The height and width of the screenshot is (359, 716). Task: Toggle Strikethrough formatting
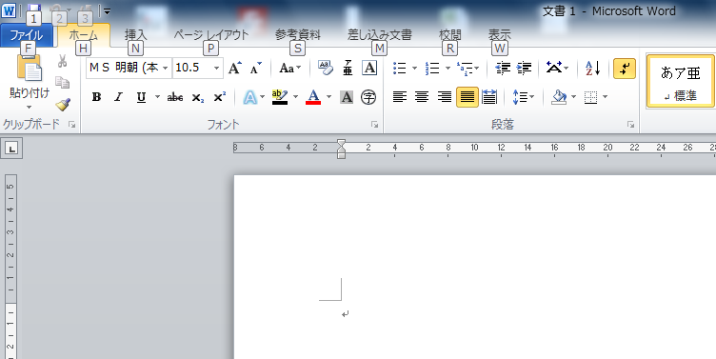pyautogui.click(x=175, y=97)
